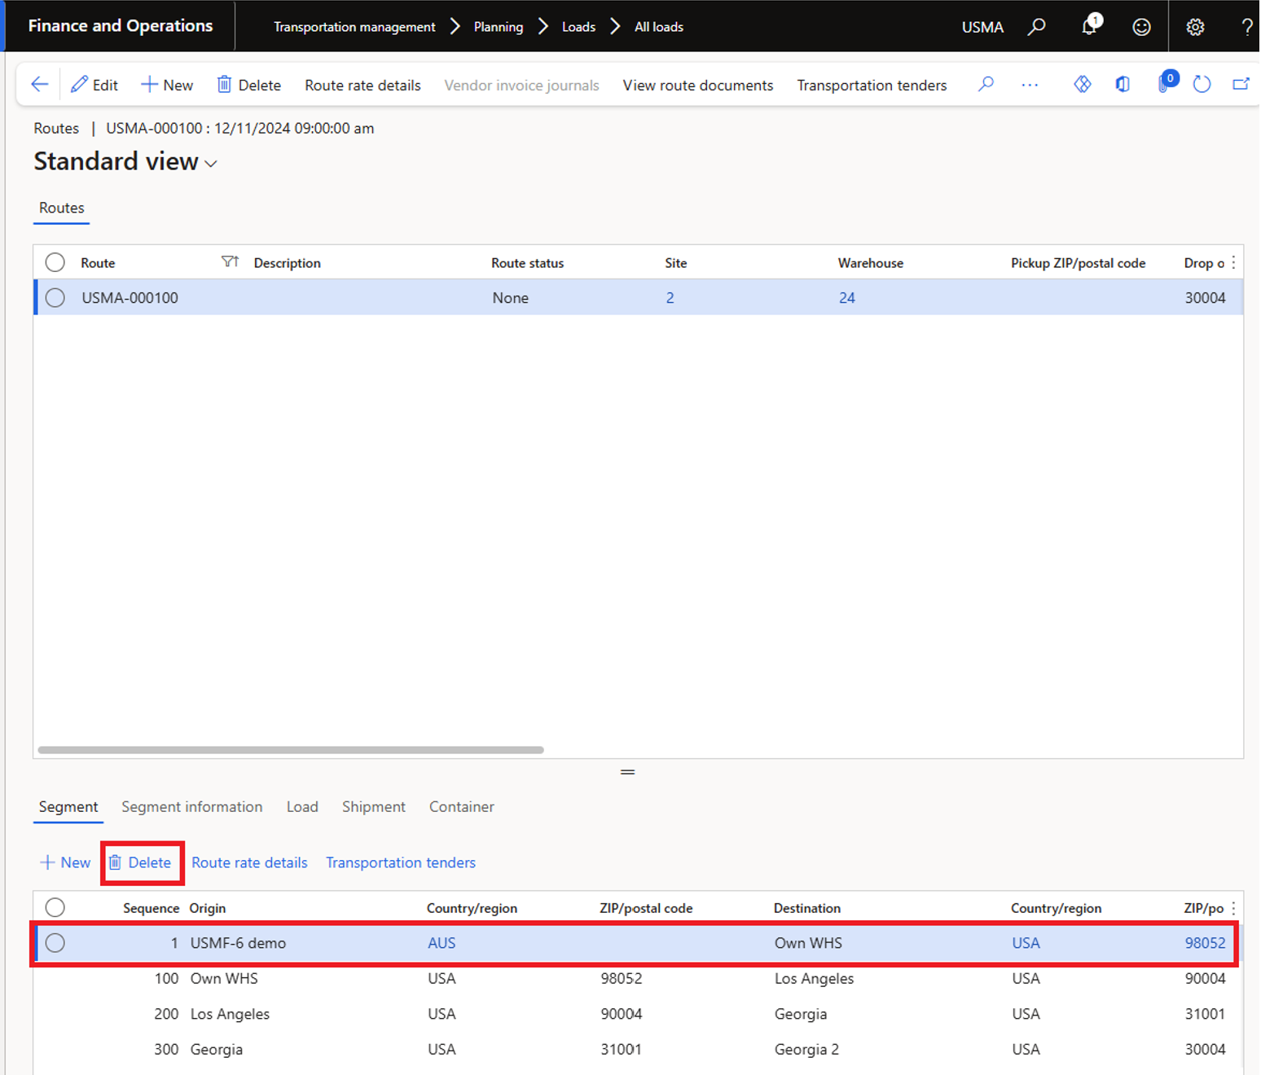Open the Planning breadcrumb
Image resolution: width=1261 pixels, height=1075 pixels.
click(499, 27)
